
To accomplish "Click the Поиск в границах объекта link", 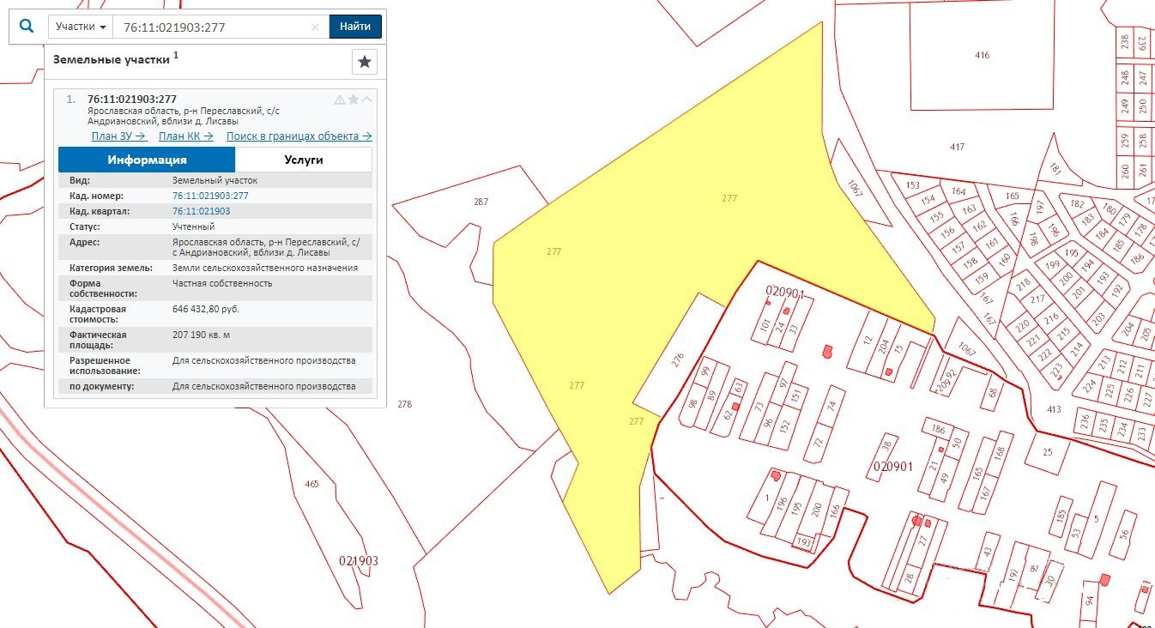I will coord(299,136).
